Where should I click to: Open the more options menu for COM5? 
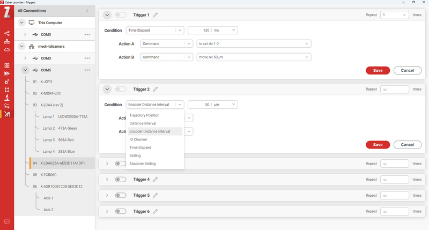pos(87,70)
